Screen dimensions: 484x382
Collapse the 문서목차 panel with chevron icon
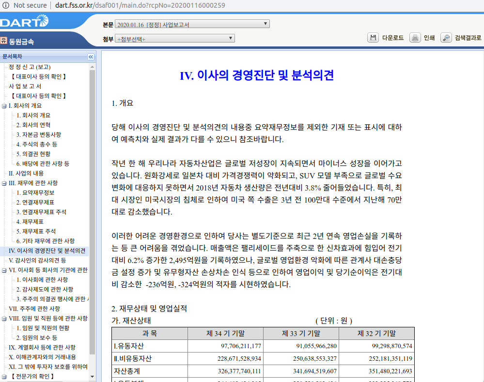(x=91, y=57)
